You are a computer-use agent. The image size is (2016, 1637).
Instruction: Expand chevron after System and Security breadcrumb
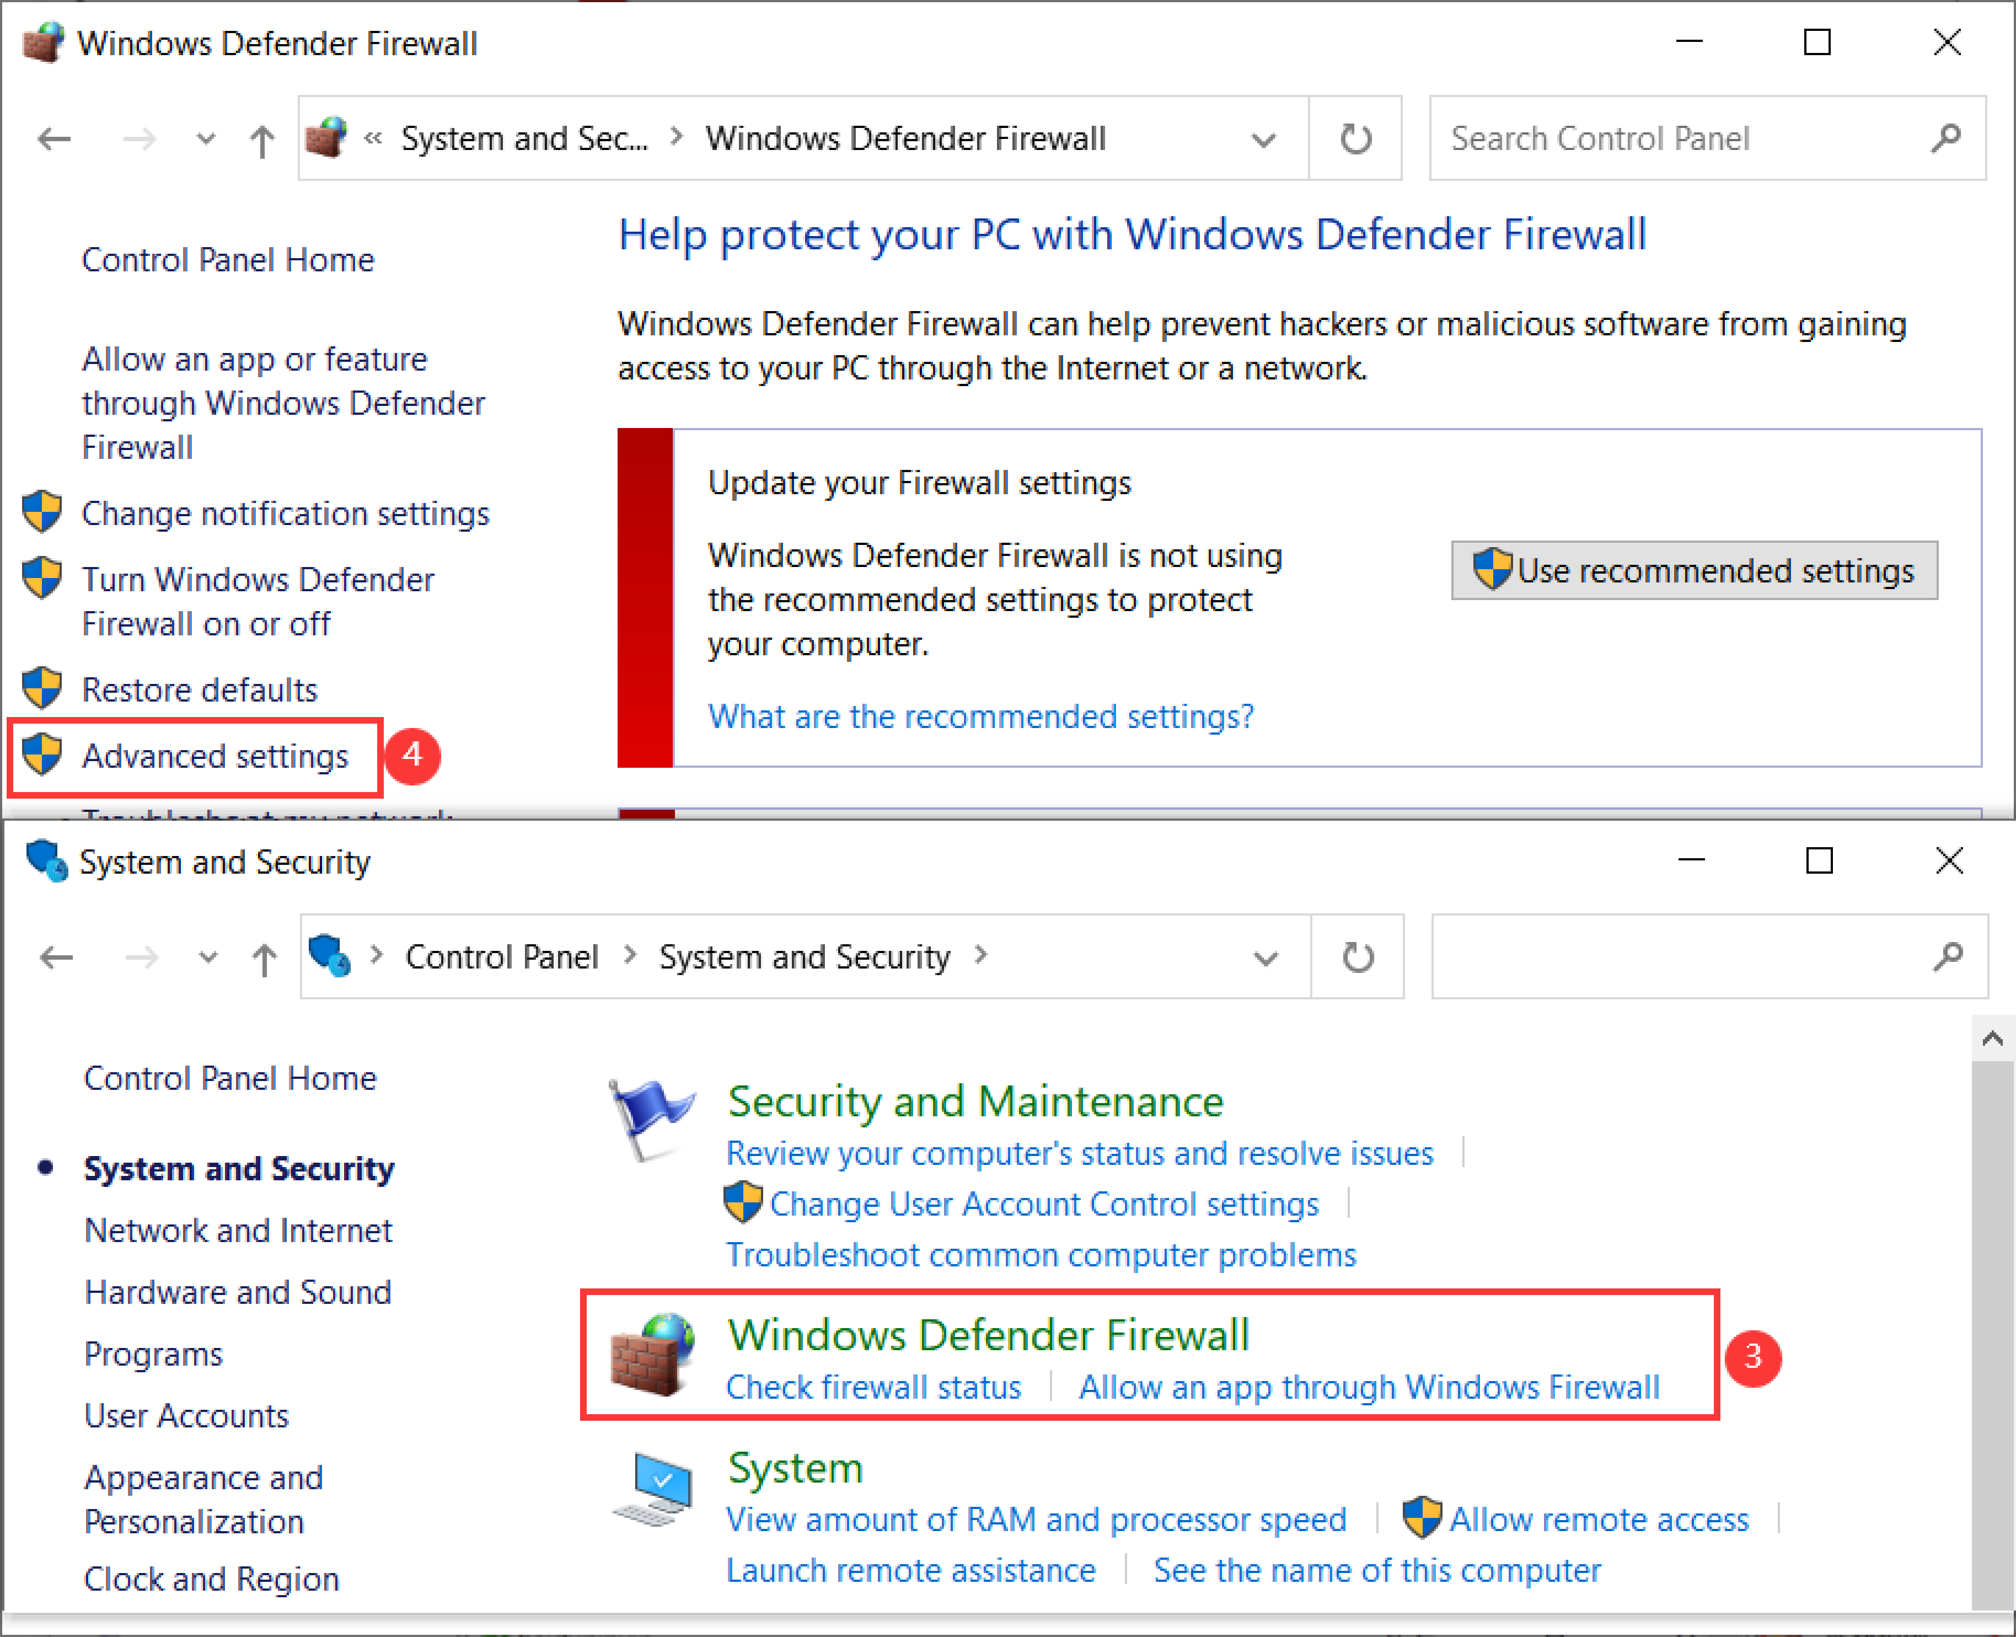[x=980, y=956]
